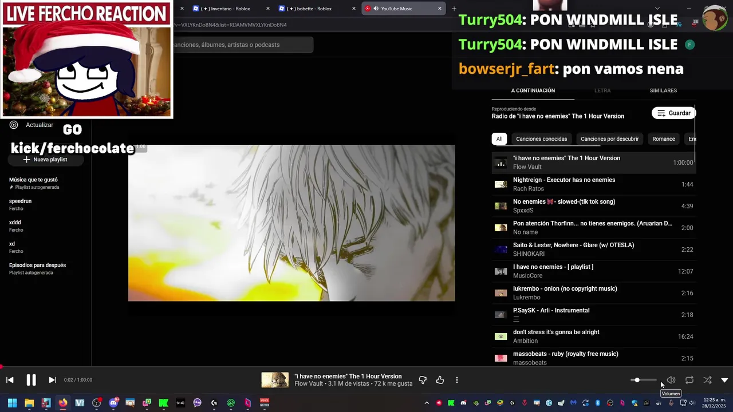The height and width of the screenshot is (412, 733).
Task: Click the Bluetooth tray icon
Action: [x=597, y=403]
